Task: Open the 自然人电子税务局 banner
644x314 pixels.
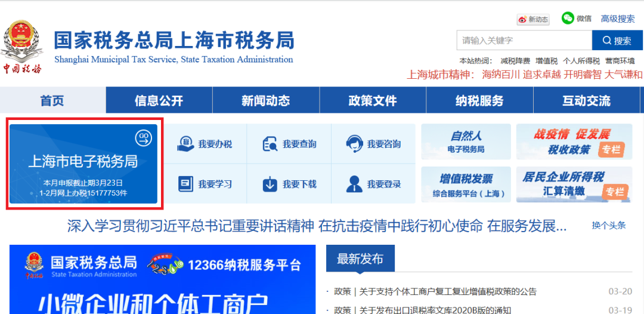Action: coord(466,142)
